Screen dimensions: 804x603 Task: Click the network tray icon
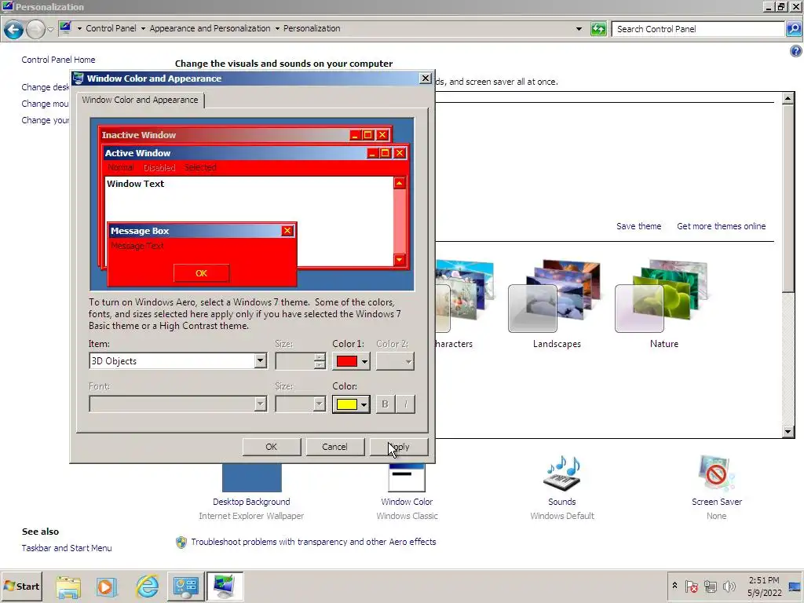coord(710,586)
